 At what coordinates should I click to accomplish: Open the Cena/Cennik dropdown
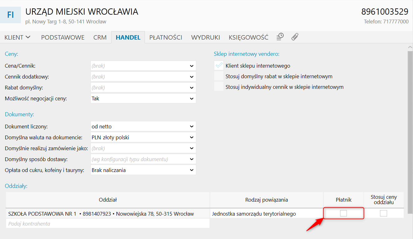[x=143, y=66]
